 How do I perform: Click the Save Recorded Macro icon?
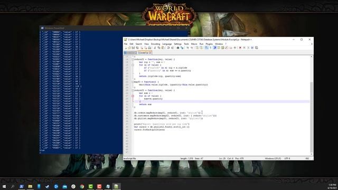256,47
